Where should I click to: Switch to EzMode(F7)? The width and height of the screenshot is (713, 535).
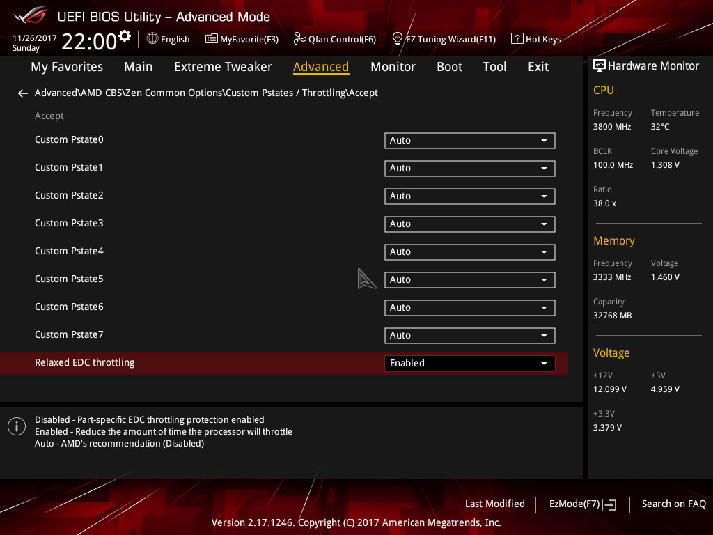pos(582,504)
